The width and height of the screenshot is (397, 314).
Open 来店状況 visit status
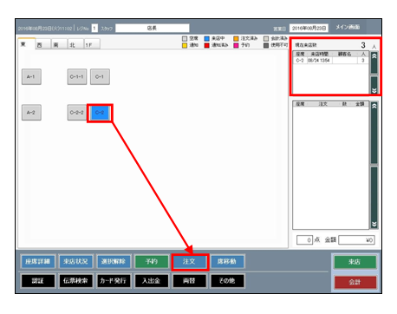75,262
